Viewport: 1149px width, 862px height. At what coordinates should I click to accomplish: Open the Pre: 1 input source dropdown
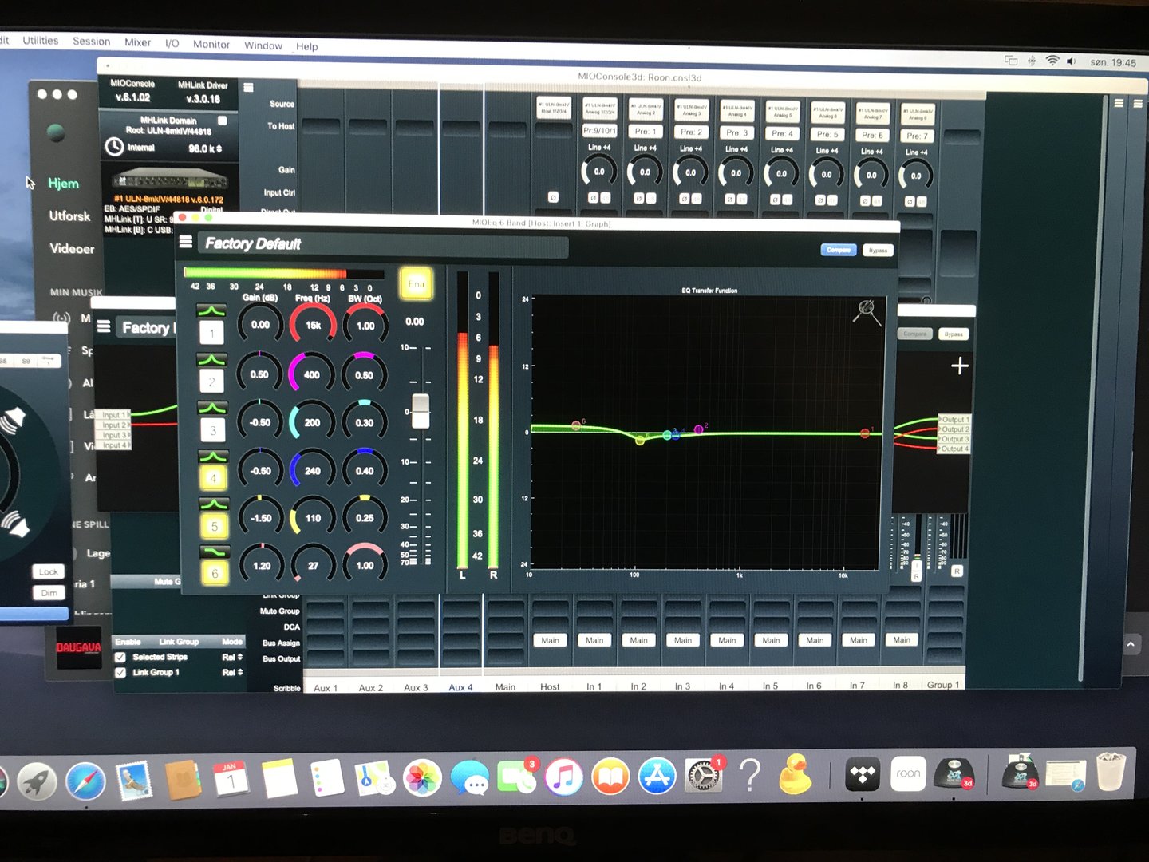coord(645,131)
